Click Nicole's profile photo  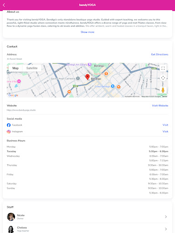pyautogui.click(x=11, y=217)
